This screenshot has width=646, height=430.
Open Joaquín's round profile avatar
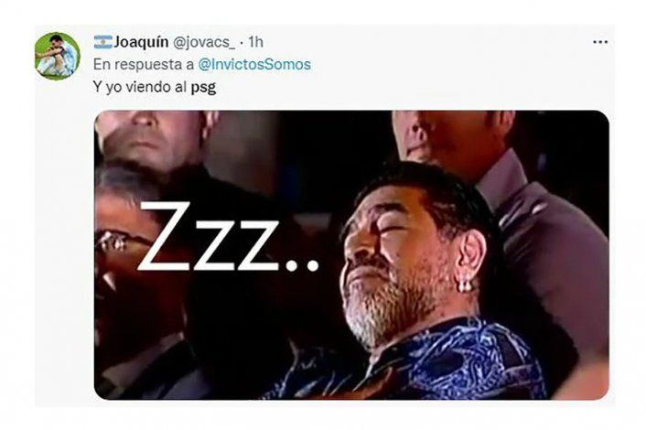58,56
